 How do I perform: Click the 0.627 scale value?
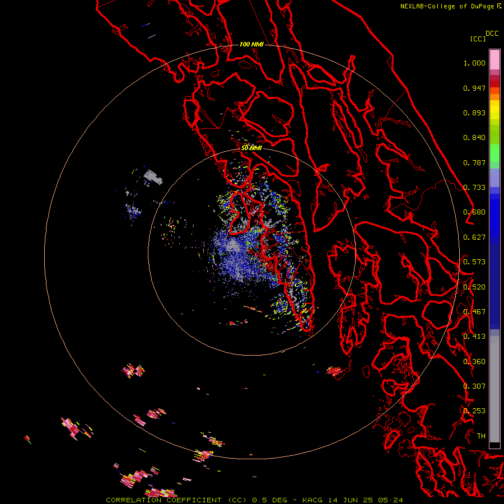[x=474, y=237]
